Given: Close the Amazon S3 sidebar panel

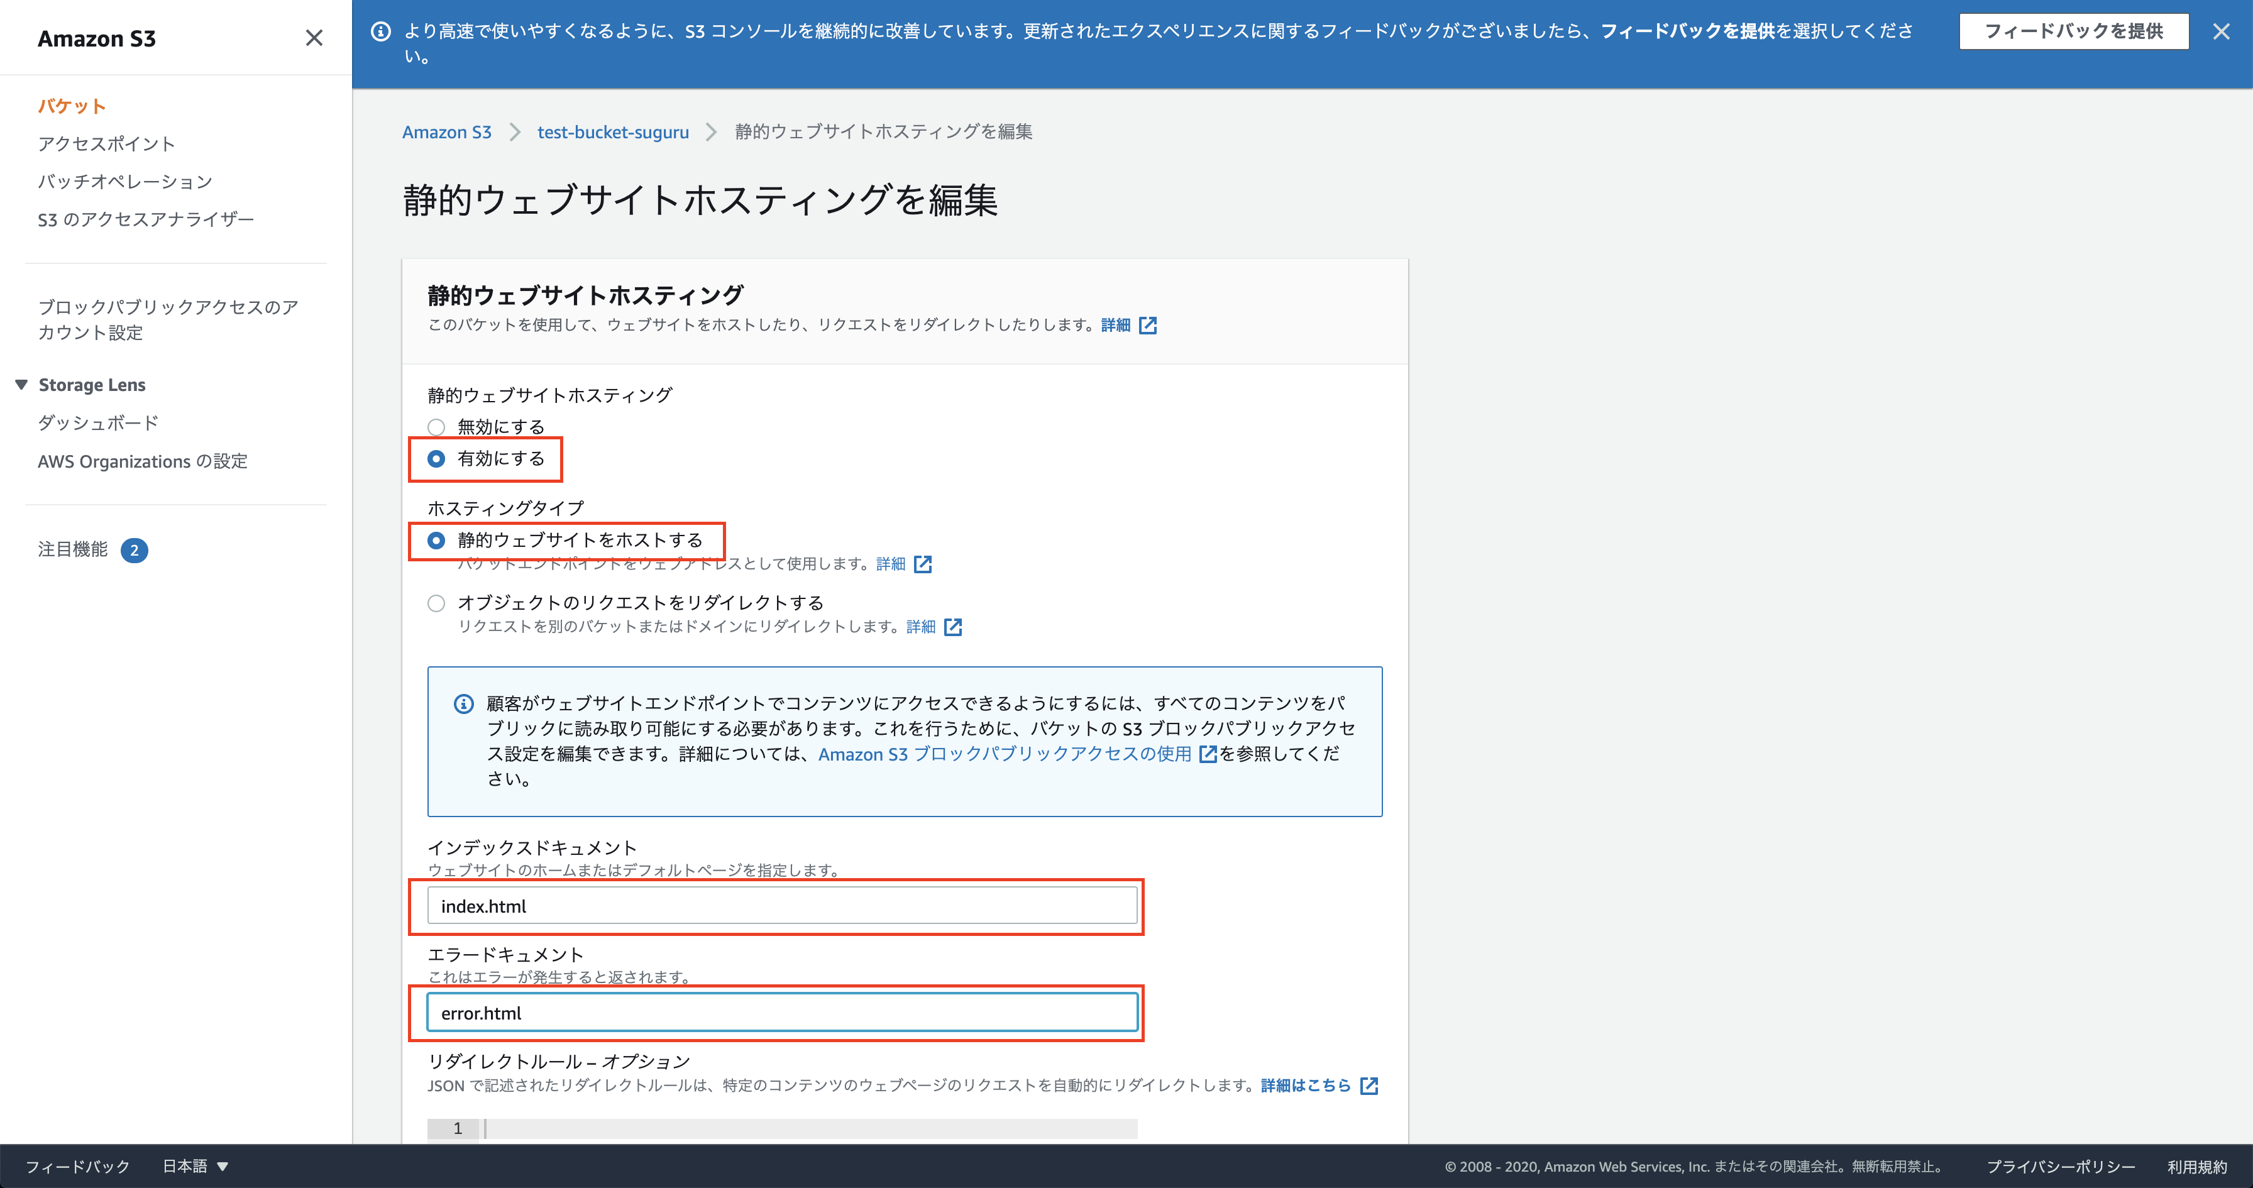Looking at the screenshot, I should coord(314,38).
